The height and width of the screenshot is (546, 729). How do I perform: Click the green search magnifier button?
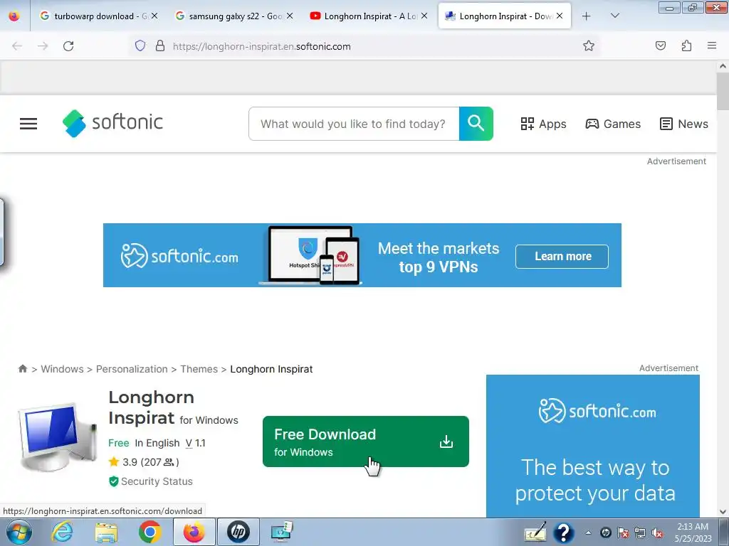476,124
